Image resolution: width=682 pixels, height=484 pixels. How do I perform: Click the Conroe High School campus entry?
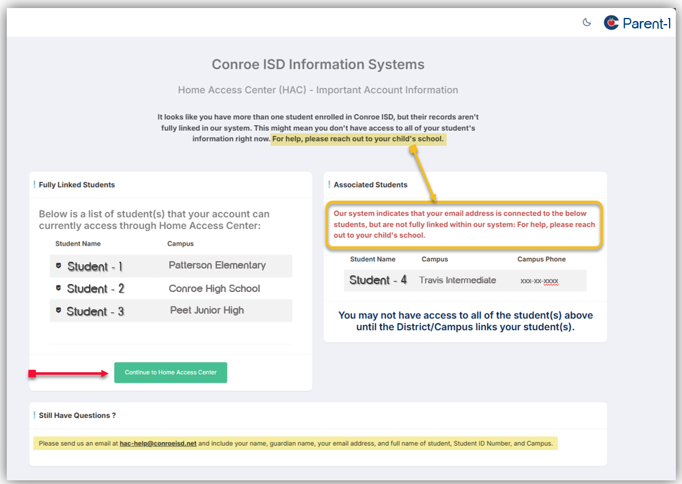point(214,288)
